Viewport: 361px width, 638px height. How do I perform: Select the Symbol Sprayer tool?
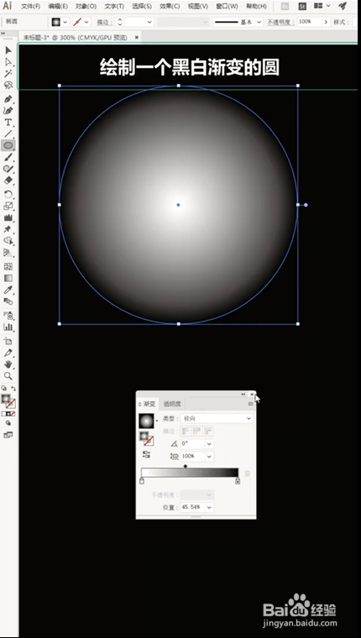8,316
